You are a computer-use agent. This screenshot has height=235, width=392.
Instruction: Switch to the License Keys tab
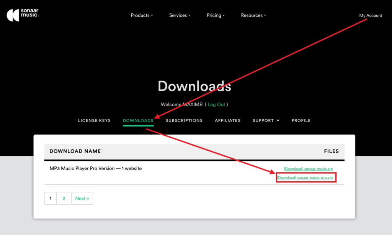(x=94, y=120)
